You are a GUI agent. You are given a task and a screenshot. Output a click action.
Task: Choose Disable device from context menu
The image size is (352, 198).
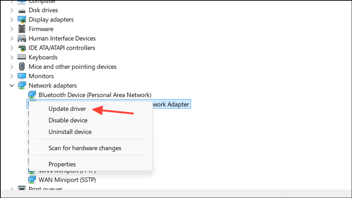(x=68, y=120)
